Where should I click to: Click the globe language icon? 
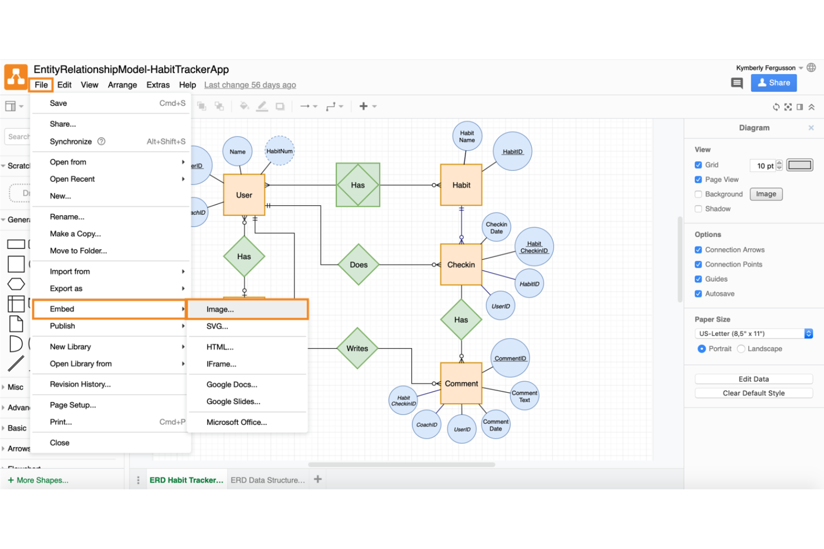coord(811,67)
